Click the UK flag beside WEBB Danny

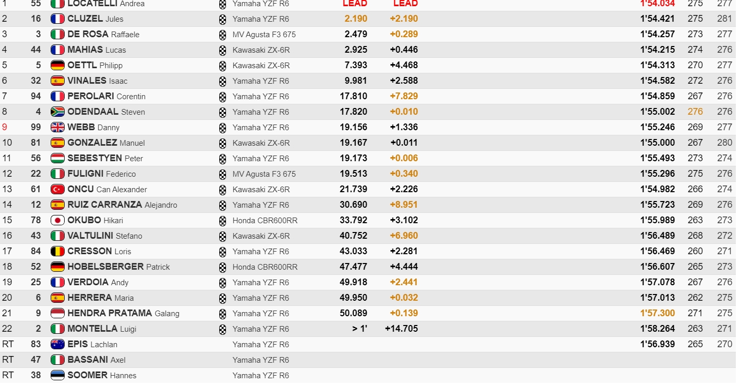tap(57, 127)
